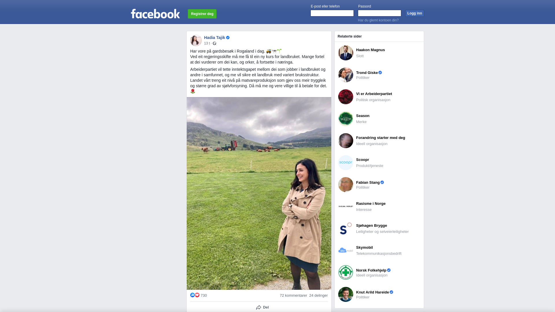Screen dimensions: 555x312
Task: Click the Registrer deg button
Action: point(202,14)
